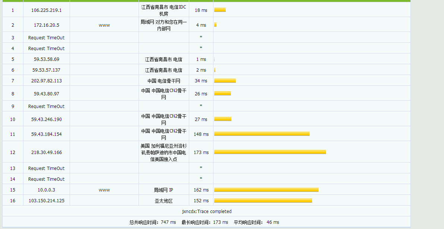Click jxncdx:Trace completed status line
Image resolution: width=444 pixels, height=229 pixels.
207,211
